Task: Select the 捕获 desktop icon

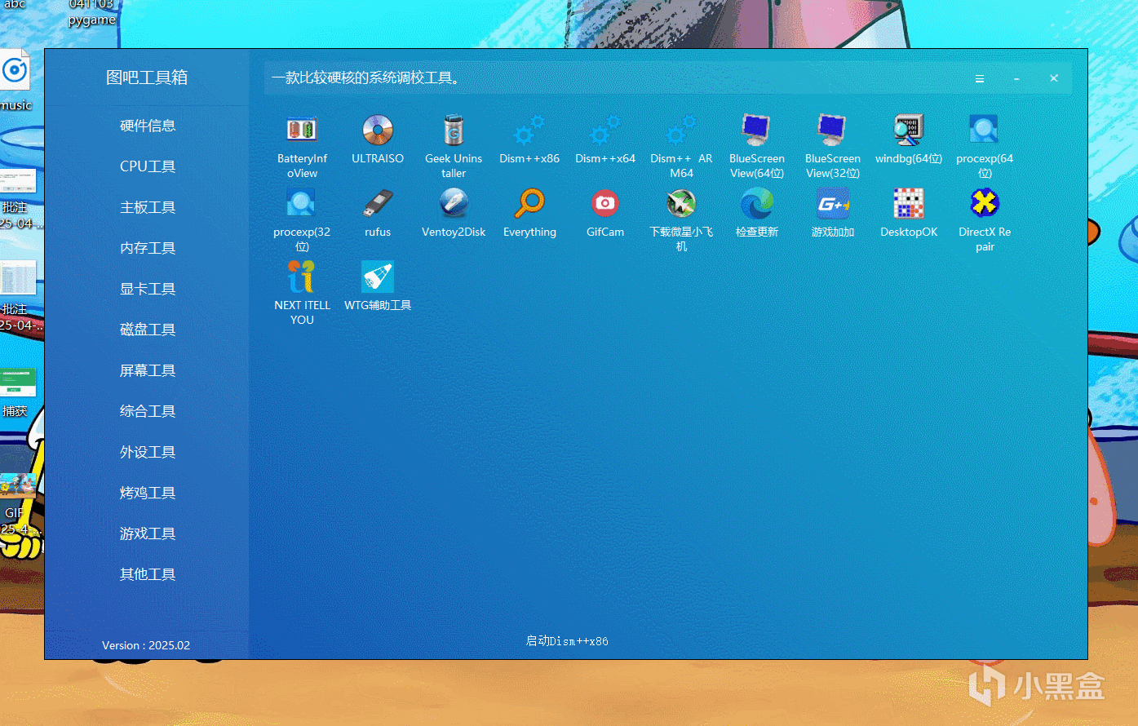Action: click(x=18, y=392)
